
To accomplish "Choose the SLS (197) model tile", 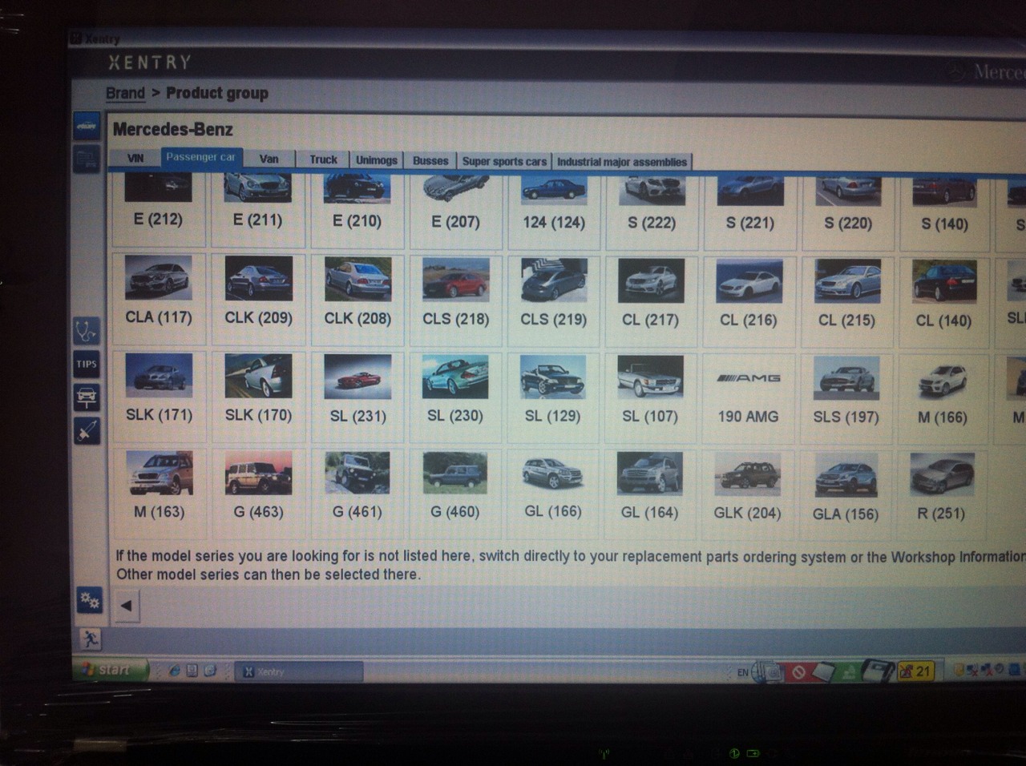I will [x=846, y=392].
